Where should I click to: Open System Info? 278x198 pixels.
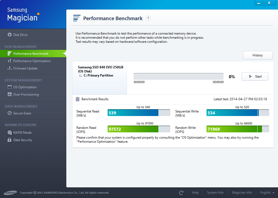point(215,193)
